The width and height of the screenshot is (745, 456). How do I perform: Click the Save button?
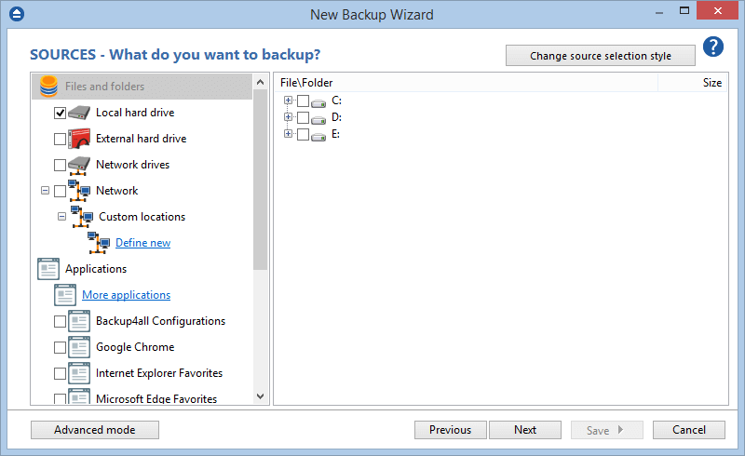(607, 430)
